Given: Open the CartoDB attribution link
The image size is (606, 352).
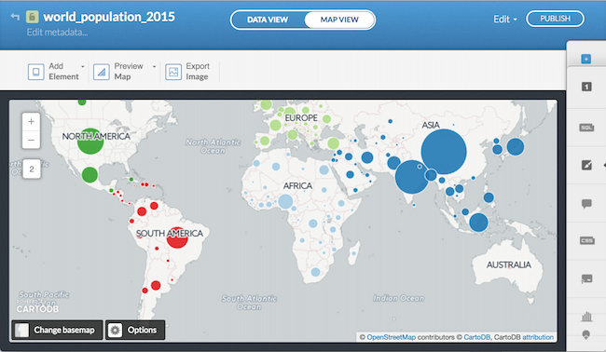Looking at the screenshot, I should [538, 337].
